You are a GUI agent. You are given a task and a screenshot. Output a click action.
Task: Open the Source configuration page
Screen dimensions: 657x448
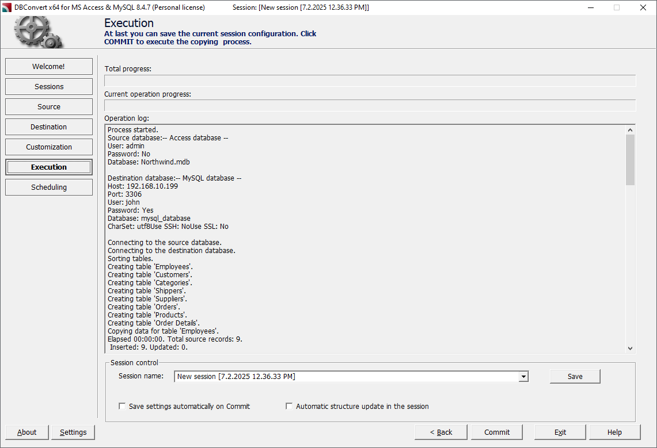point(48,106)
